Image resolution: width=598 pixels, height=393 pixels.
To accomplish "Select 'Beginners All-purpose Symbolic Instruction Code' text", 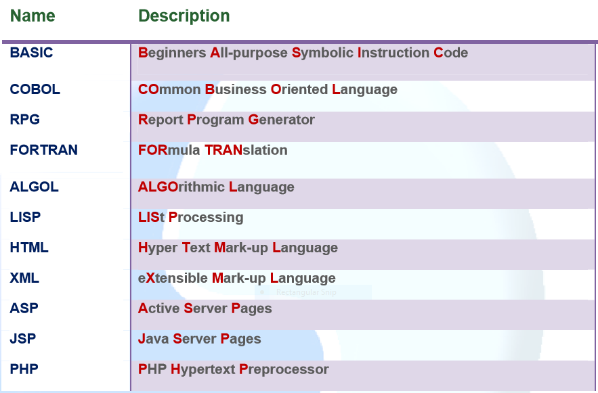I will pos(303,53).
